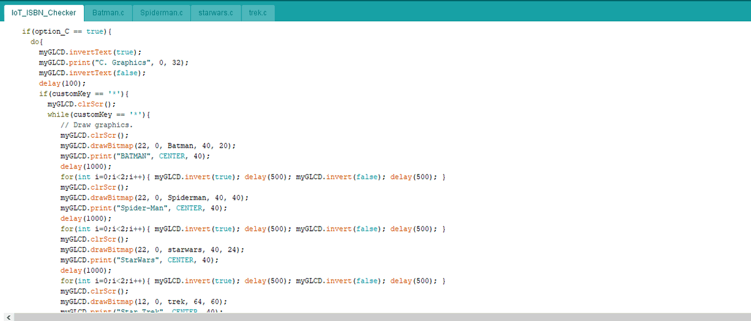Click the line printing "C. Graphics"

tap(113, 63)
